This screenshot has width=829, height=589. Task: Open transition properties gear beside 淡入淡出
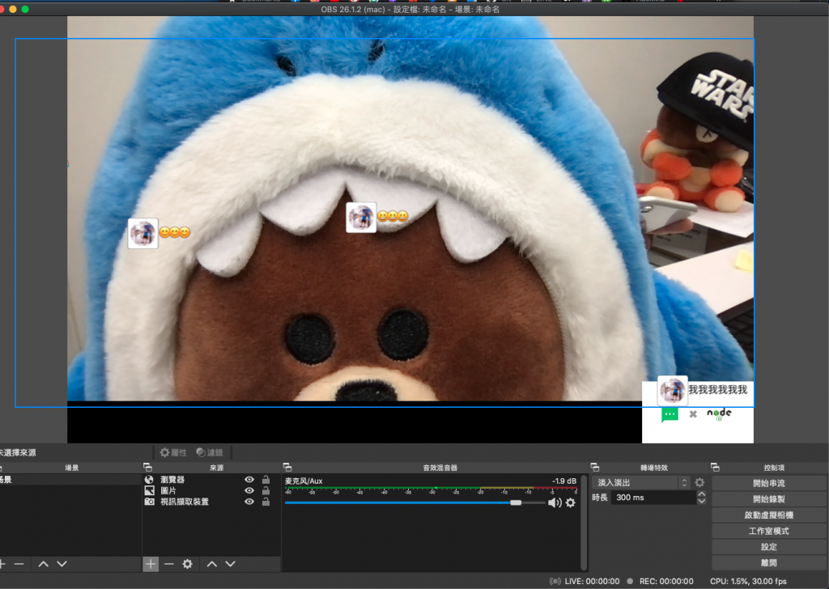699,482
